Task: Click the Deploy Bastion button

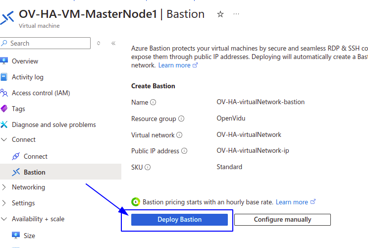Action: (x=179, y=220)
